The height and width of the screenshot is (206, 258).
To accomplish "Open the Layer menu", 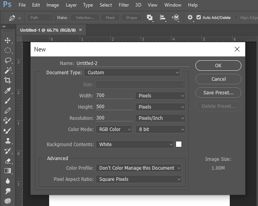I will click(x=71, y=5).
